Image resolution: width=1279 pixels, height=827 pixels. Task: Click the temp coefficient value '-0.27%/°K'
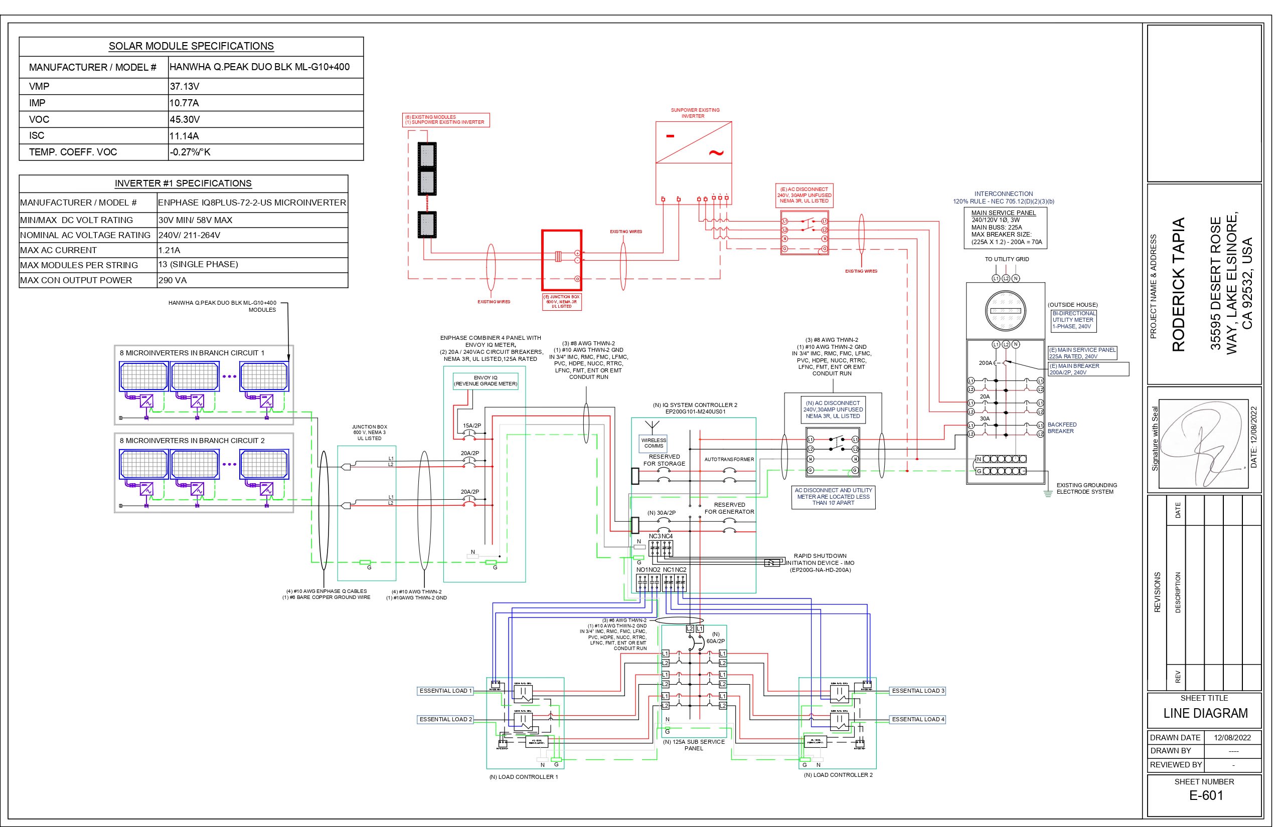(x=190, y=152)
